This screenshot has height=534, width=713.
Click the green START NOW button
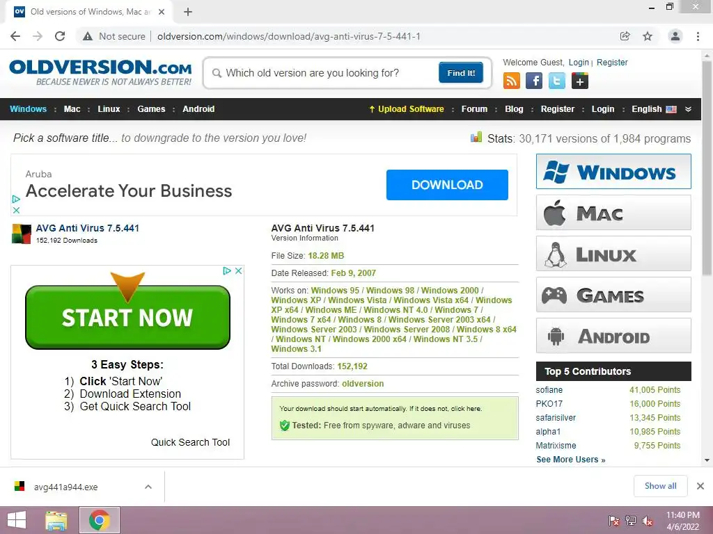[x=128, y=317]
